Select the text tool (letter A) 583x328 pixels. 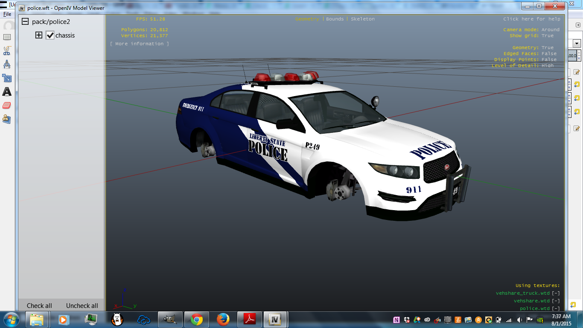click(x=7, y=91)
